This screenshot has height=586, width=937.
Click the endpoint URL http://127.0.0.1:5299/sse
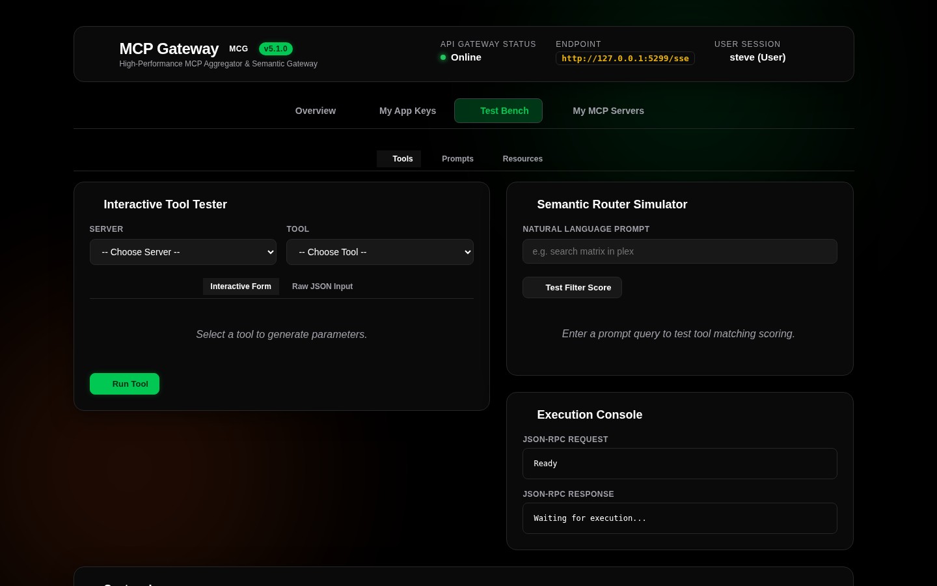point(625,59)
